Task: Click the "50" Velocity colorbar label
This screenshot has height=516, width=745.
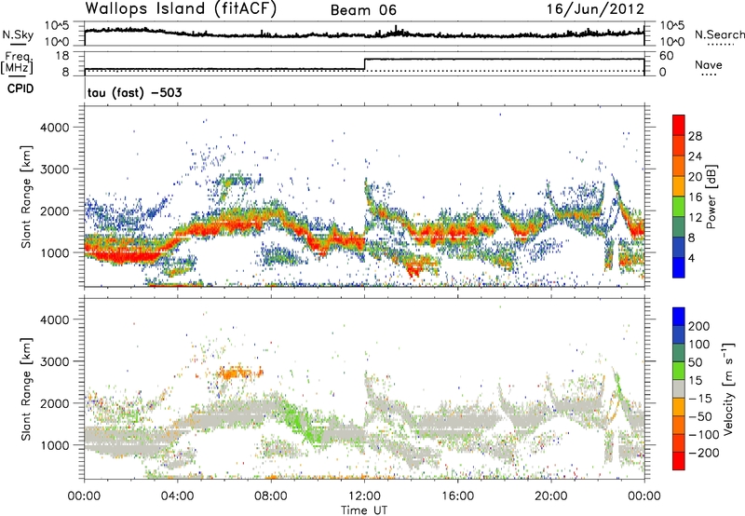Action: click(695, 362)
